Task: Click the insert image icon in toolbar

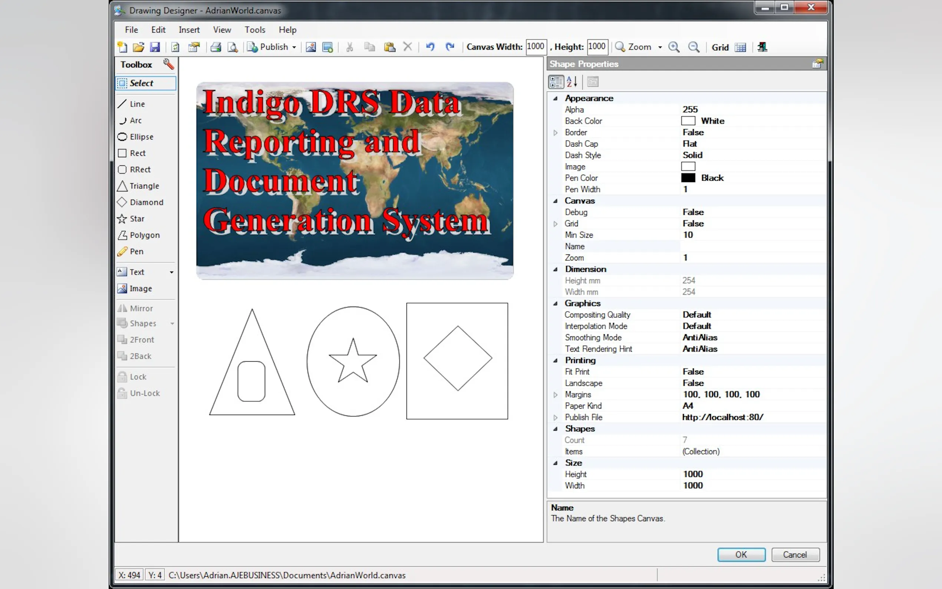Action: (x=311, y=47)
